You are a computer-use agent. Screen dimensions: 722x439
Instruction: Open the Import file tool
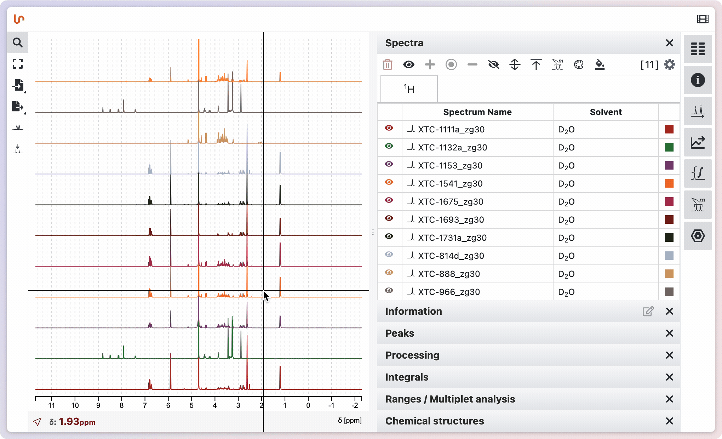pos(17,85)
